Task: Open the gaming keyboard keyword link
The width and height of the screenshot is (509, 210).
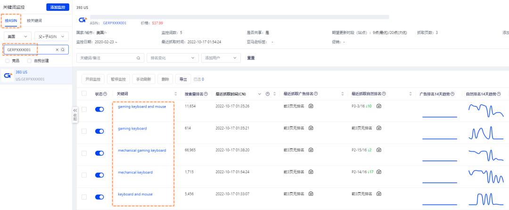Action: pos(132,129)
